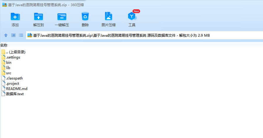Select the '.project' file name

click(13, 84)
